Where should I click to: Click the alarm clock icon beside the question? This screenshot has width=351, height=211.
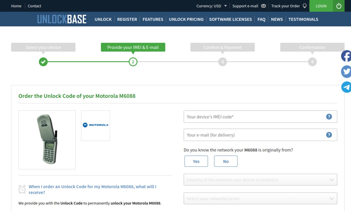point(22,189)
